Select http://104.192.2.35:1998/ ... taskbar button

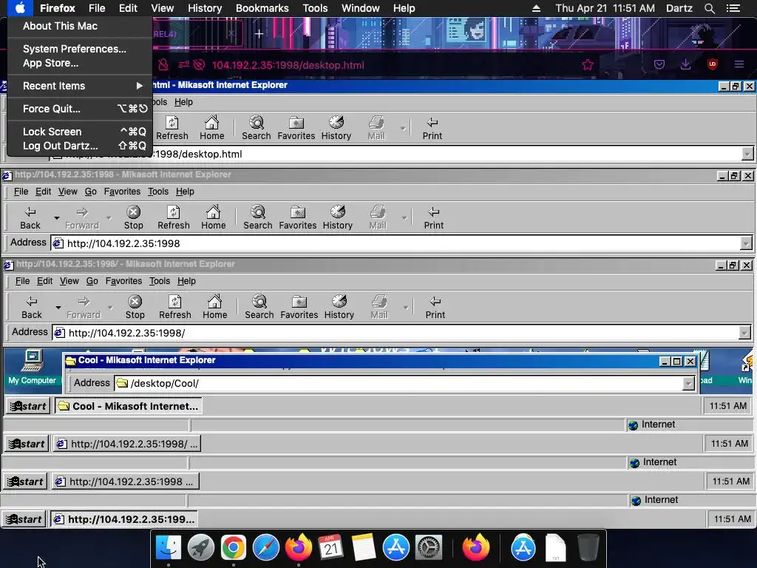127,444
